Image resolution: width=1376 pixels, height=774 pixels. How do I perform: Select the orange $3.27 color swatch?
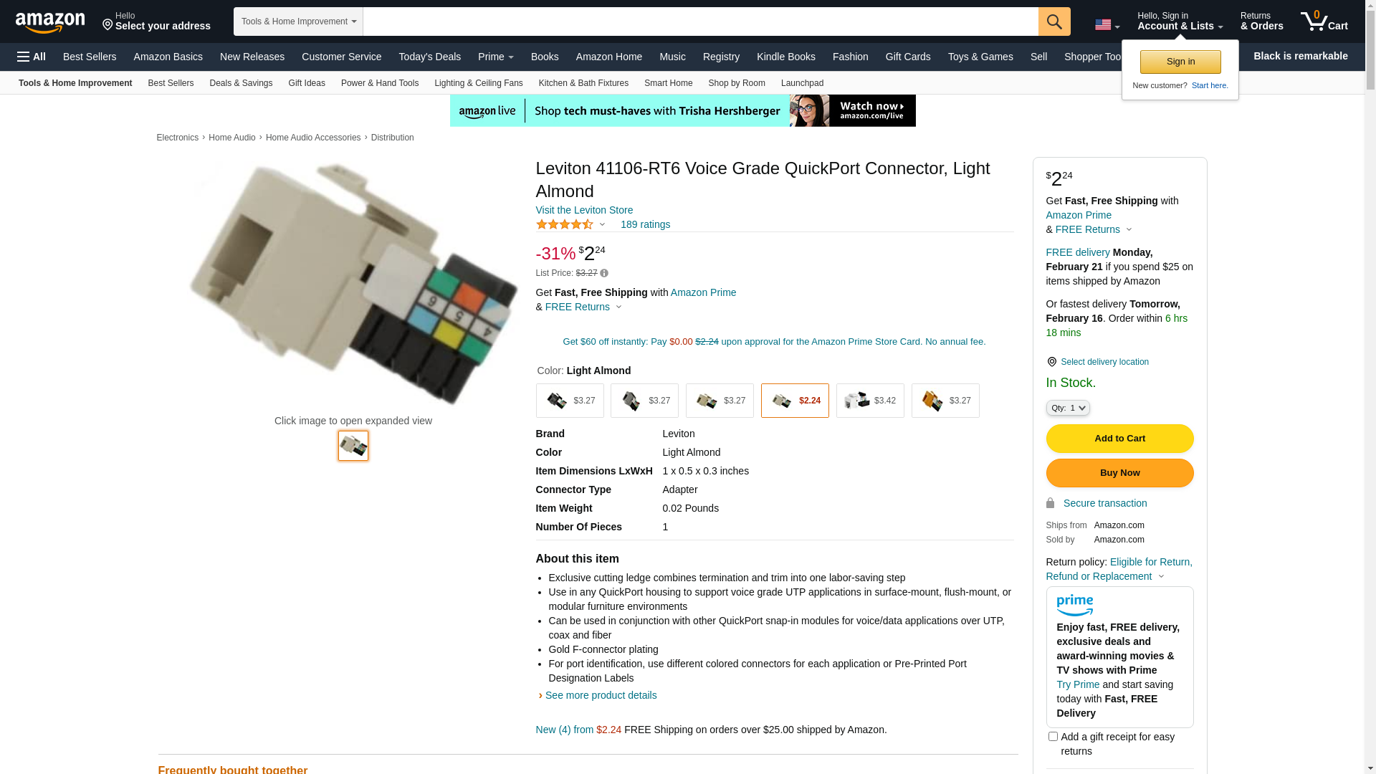945,401
